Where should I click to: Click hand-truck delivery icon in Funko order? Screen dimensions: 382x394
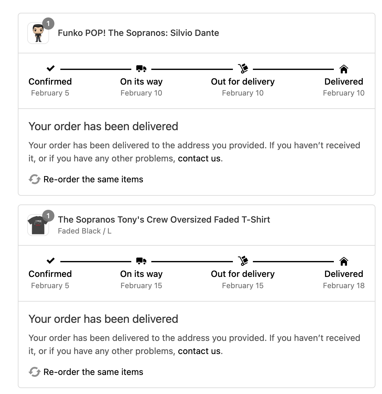click(243, 68)
